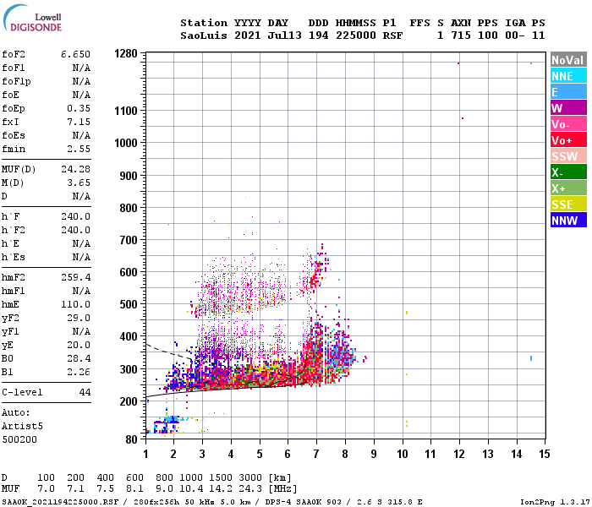Screen dimensions: 592x507
Task: Click the X-axis label 7
Action: (316, 454)
